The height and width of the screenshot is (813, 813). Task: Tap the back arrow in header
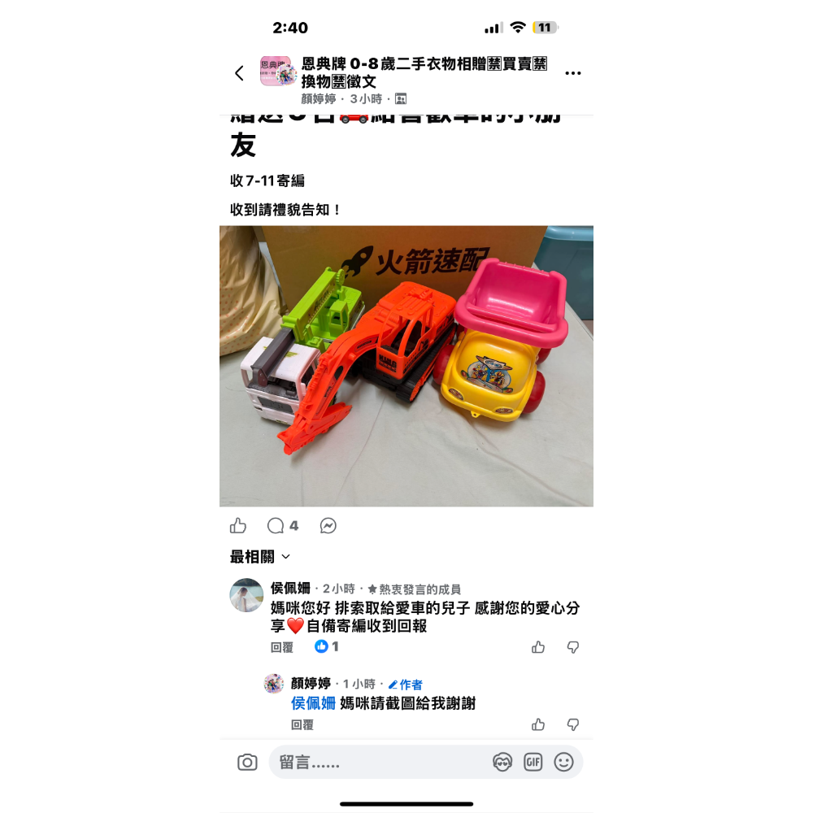[x=239, y=73]
